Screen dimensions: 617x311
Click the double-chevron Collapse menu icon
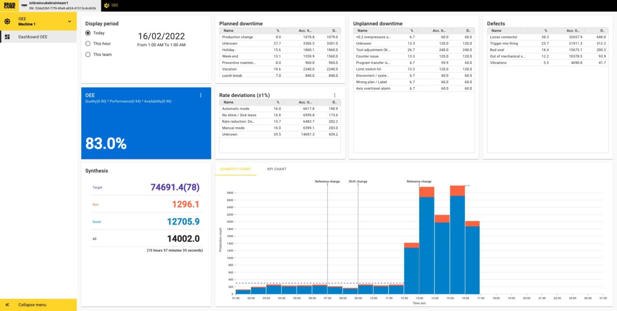8,305
